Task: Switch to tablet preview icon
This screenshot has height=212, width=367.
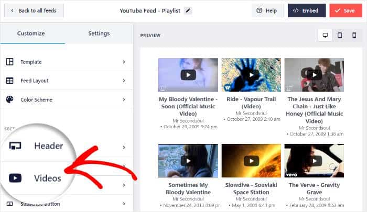Action: pyautogui.click(x=340, y=35)
